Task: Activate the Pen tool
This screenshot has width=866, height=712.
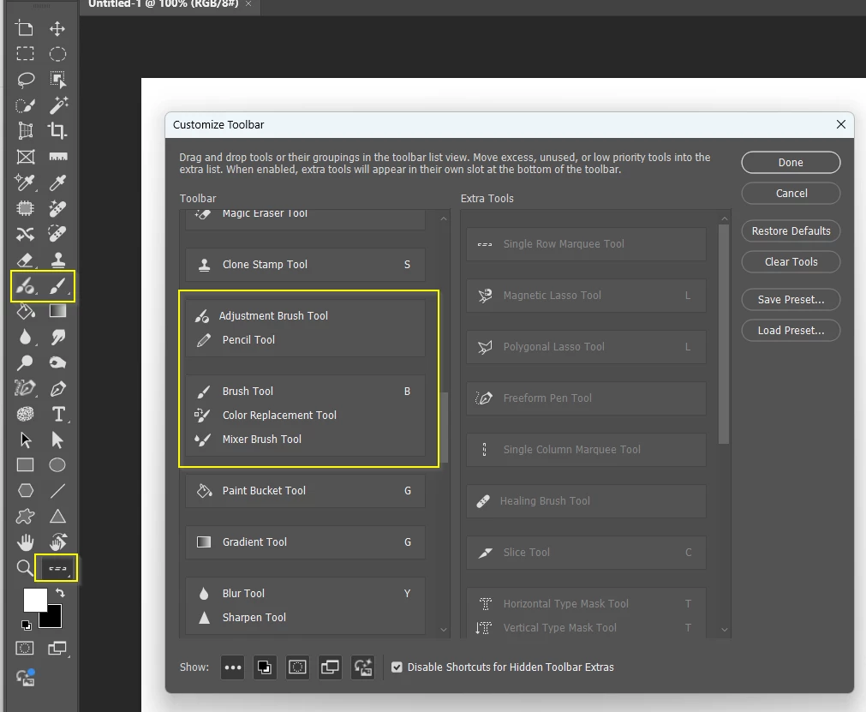Action: [58, 389]
